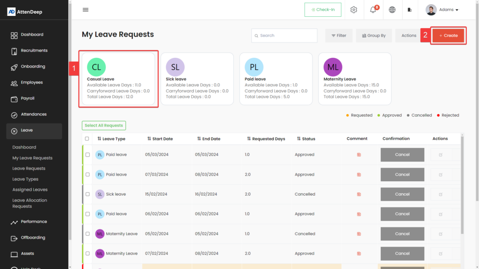Open the notifications bell icon
This screenshot has width=479, height=269.
[x=373, y=10]
